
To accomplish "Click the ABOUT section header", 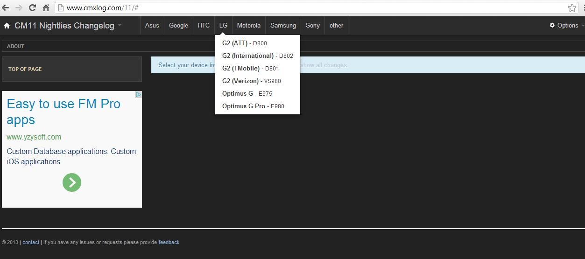I will pyautogui.click(x=16, y=46).
